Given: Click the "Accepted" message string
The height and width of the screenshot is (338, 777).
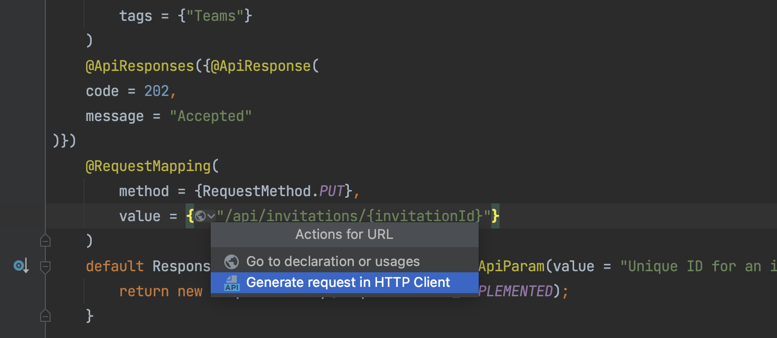Looking at the screenshot, I should point(211,116).
